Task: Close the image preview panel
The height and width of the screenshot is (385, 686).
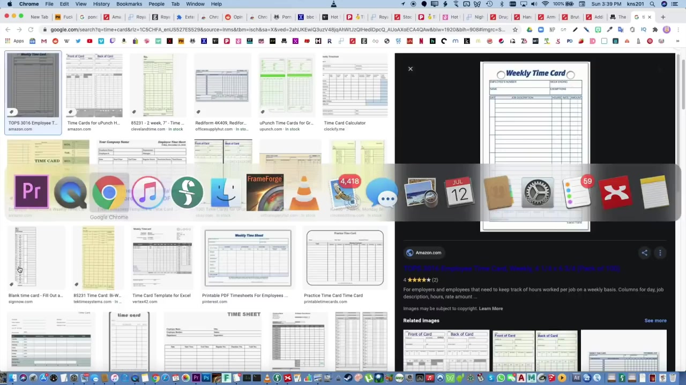Action: (x=411, y=68)
